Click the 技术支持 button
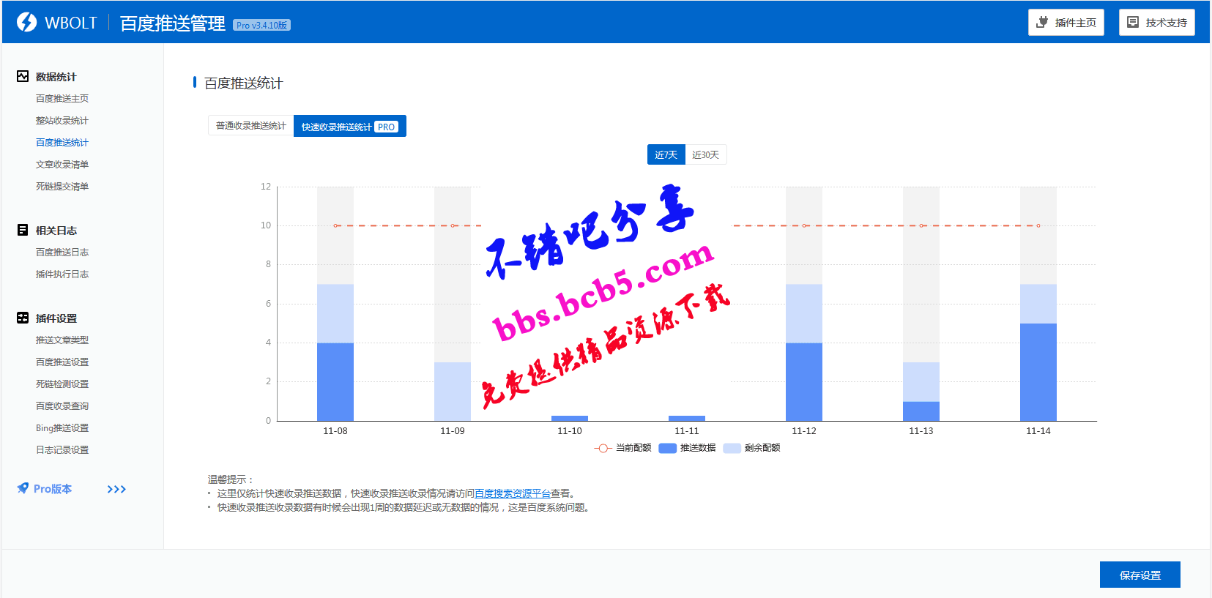 pyautogui.click(x=1156, y=22)
